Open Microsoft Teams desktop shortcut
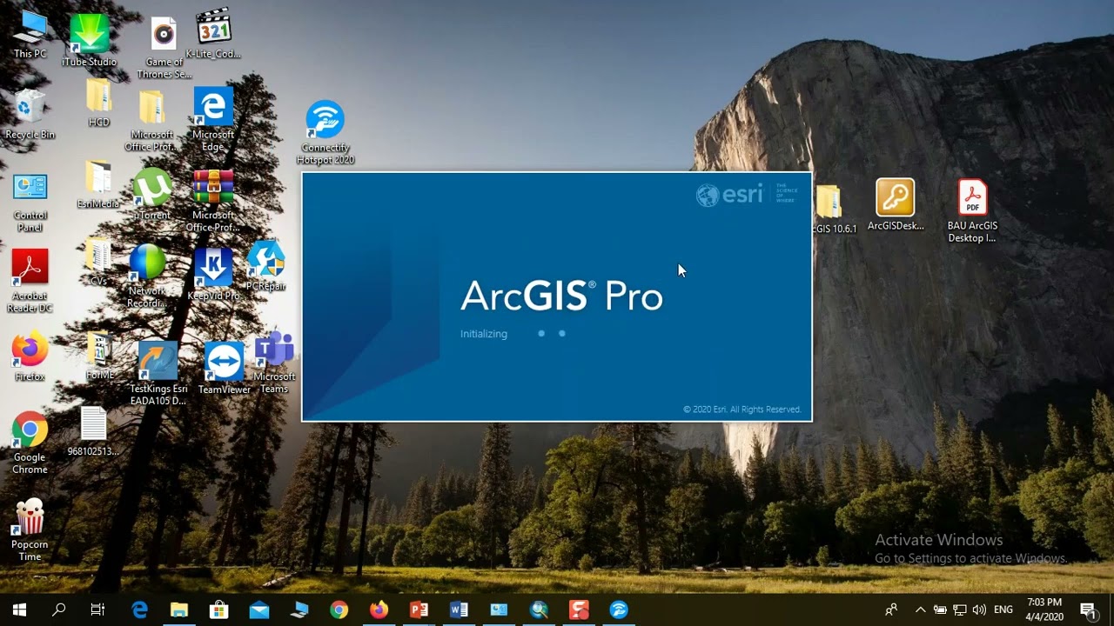 [x=274, y=363]
